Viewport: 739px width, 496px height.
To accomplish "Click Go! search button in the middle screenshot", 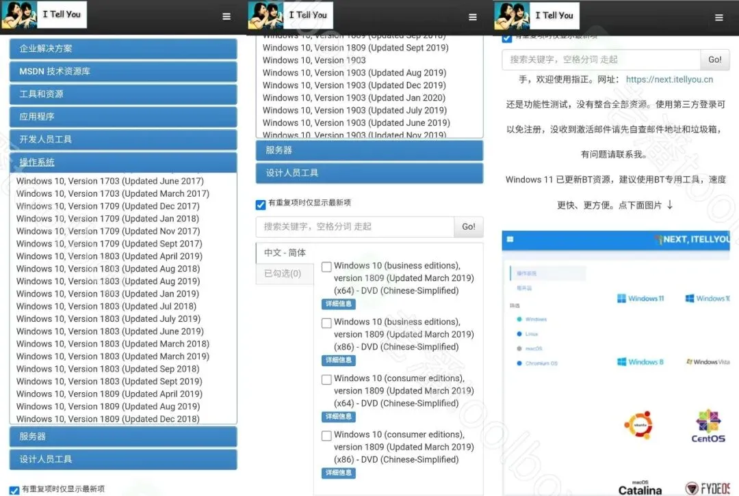I will pos(469,227).
